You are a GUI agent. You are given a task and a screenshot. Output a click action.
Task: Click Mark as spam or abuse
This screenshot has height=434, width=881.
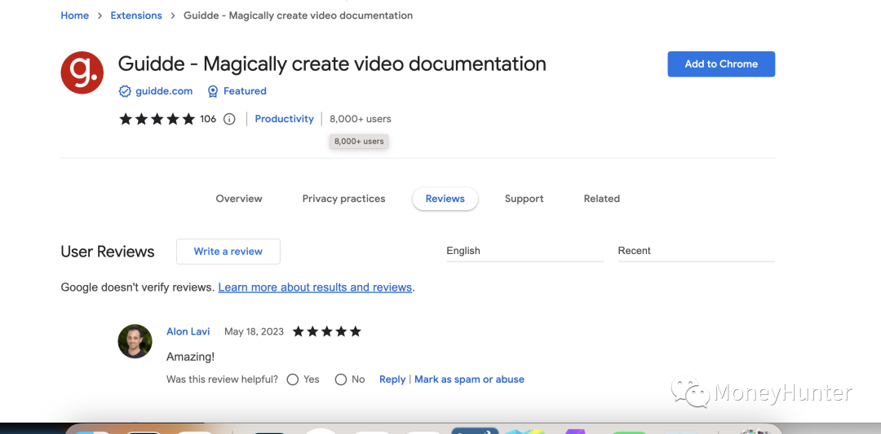coord(469,379)
